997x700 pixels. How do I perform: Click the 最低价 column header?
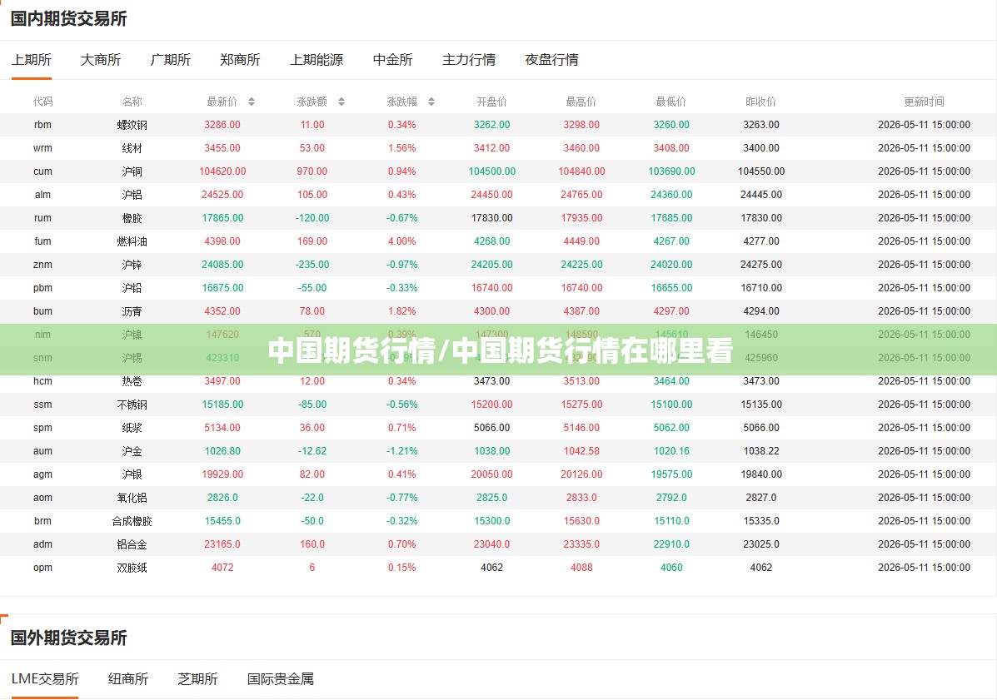coord(671,102)
